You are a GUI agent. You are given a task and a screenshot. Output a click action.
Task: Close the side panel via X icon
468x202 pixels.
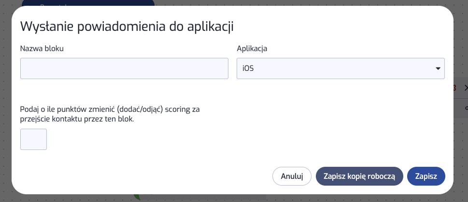coord(466,88)
